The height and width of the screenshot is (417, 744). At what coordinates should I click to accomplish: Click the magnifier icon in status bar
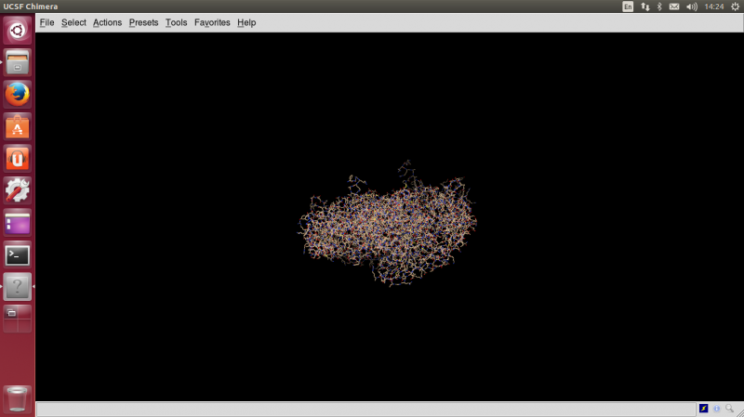[x=729, y=408]
